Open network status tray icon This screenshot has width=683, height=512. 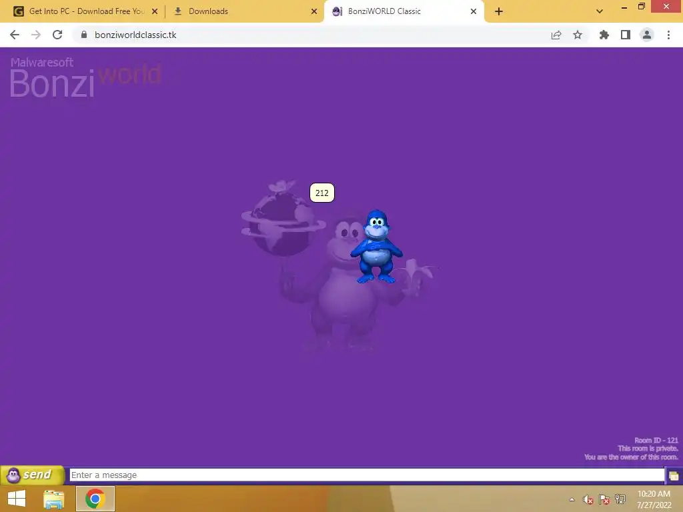620,499
